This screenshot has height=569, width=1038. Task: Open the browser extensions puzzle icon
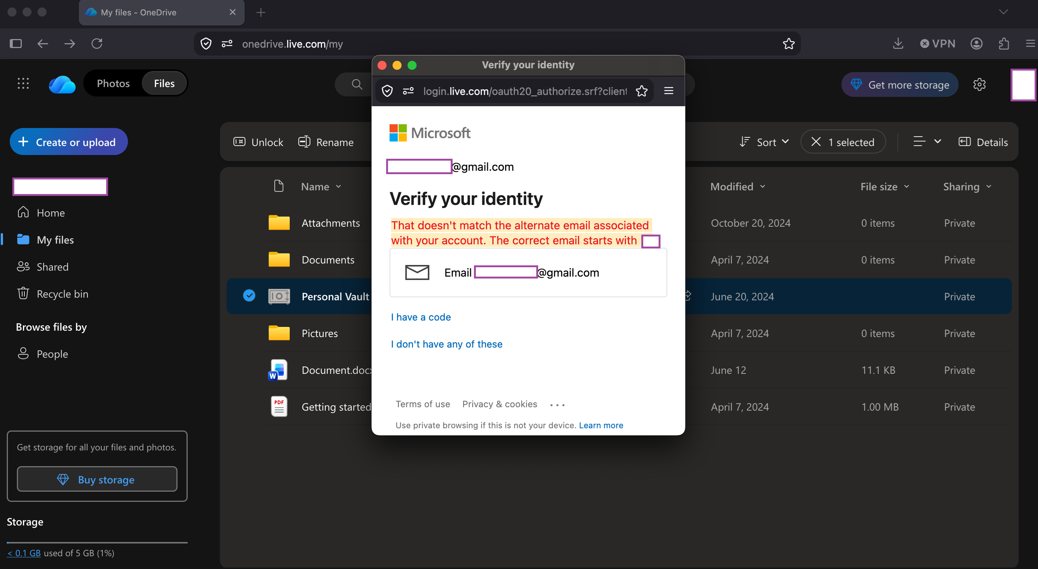coord(1004,44)
